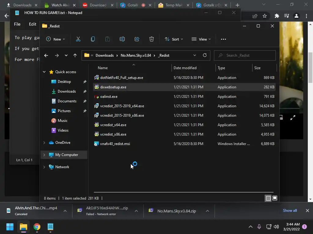Open Notepad's File menu
Viewport: 313px width, 234px height.
(x=17, y=24)
